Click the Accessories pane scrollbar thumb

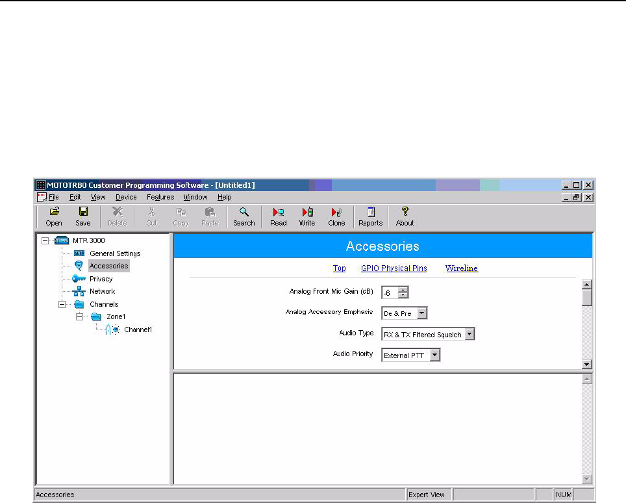[586, 297]
